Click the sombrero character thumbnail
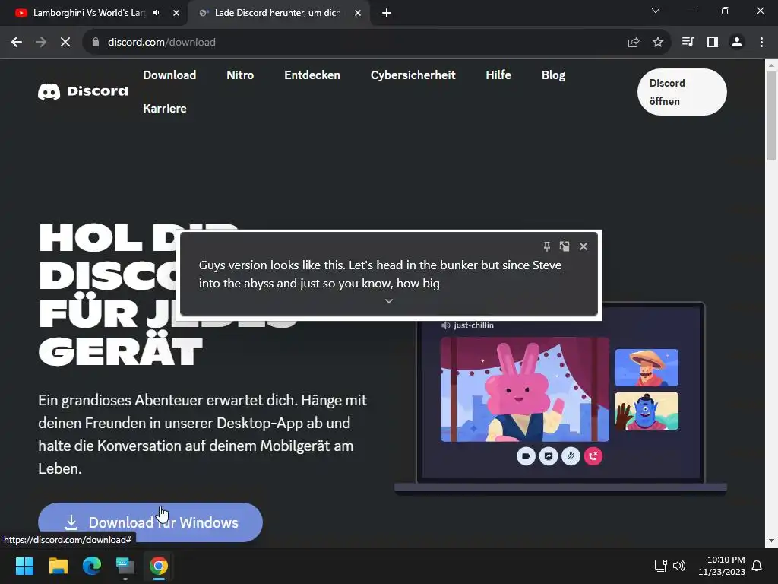This screenshot has height=584, width=778. [x=646, y=367]
